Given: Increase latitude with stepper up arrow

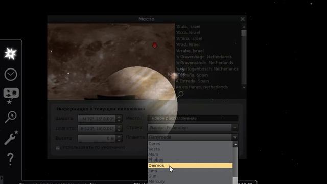Looking at the screenshot, I should pyautogui.click(x=119, y=117).
